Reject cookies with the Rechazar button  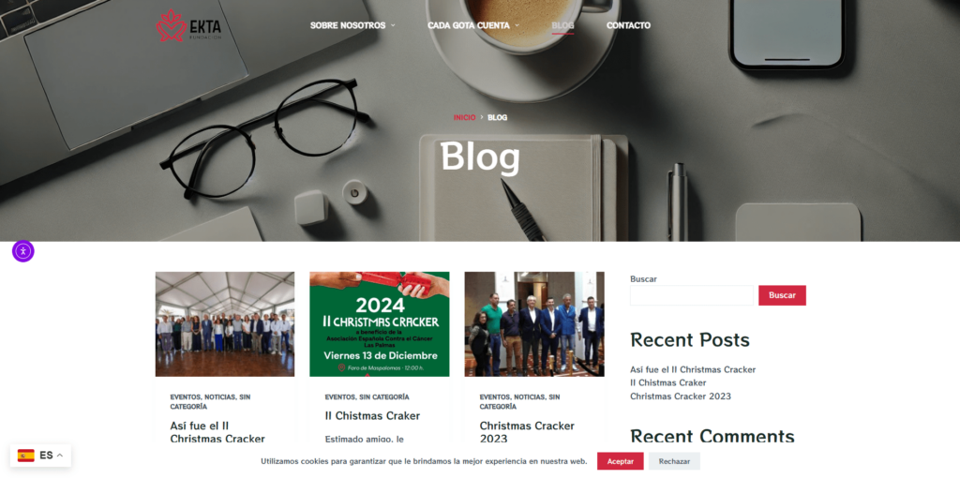pyautogui.click(x=674, y=461)
